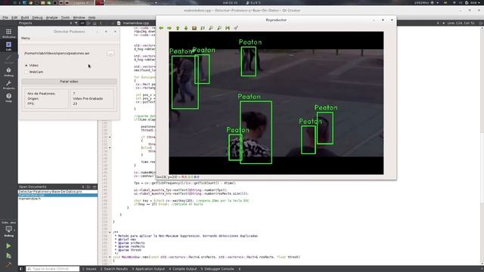Collapse the comment block fold arrow at Metodo para aplicar

click(110, 232)
